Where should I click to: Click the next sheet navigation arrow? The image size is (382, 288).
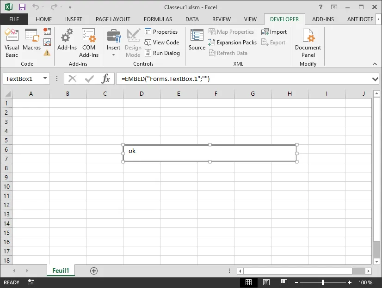[27, 271]
